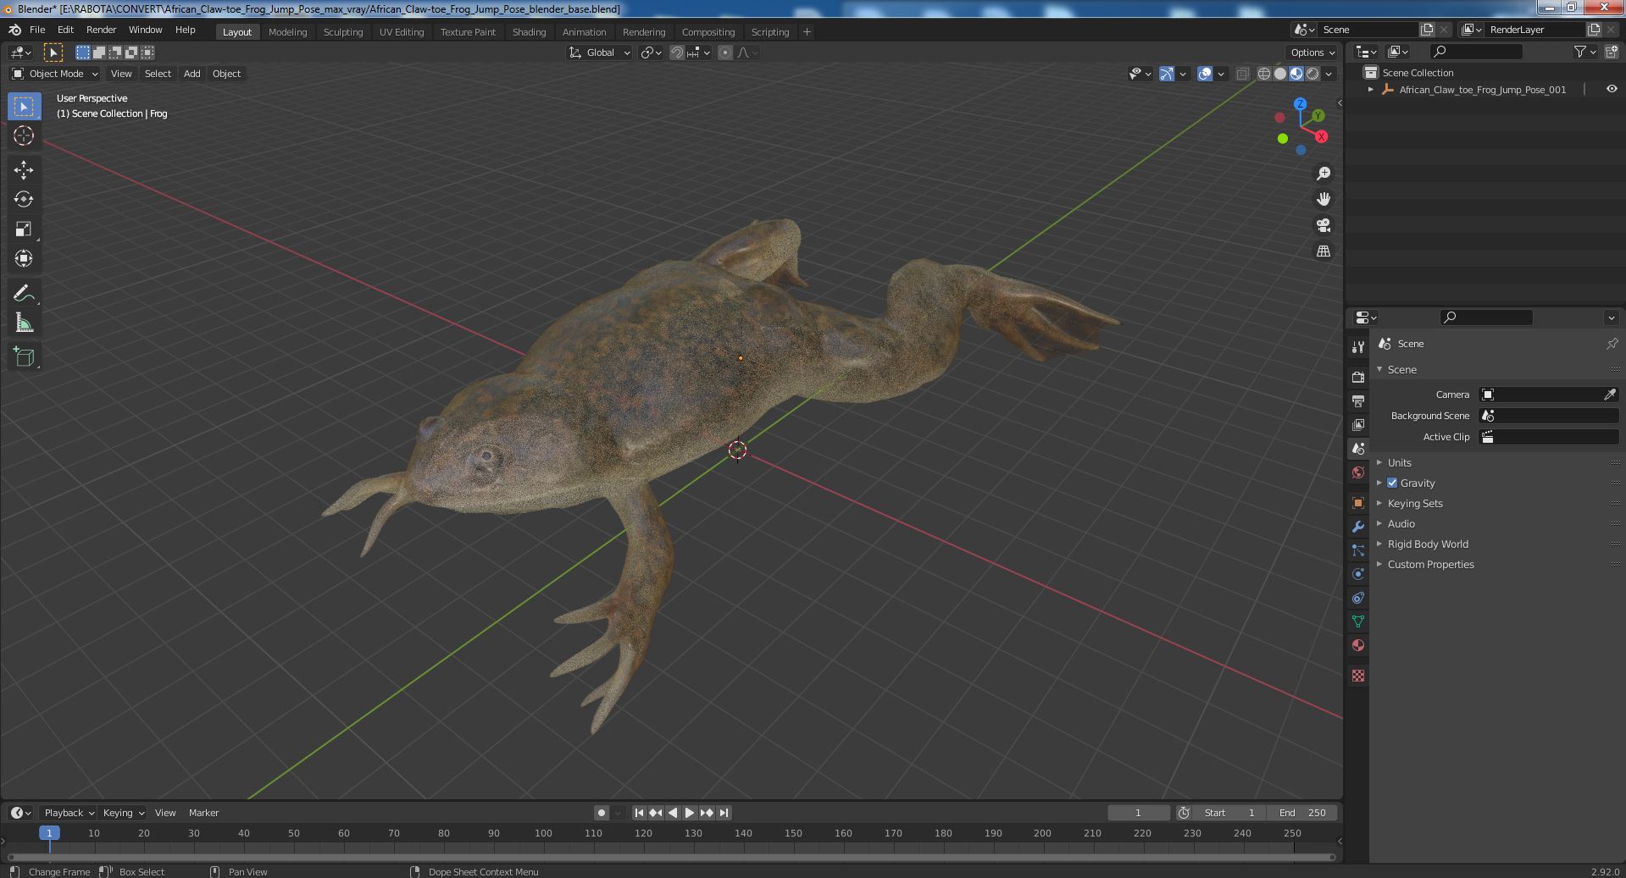
Task: Select the Cursor tool in toolbar
Action: [24, 135]
